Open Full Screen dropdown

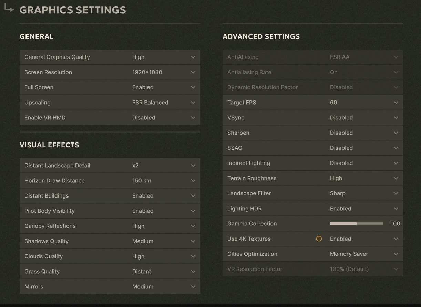click(110, 87)
